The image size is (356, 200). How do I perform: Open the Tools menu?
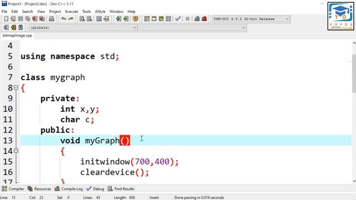pos(86,11)
